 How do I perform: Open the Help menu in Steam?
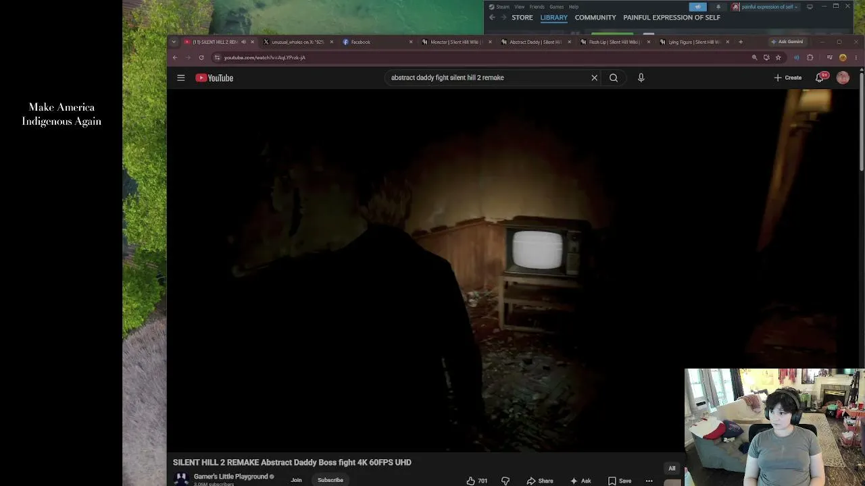[573, 7]
